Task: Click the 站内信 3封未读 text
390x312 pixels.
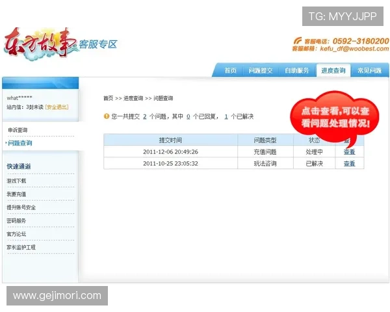Action: coord(25,107)
